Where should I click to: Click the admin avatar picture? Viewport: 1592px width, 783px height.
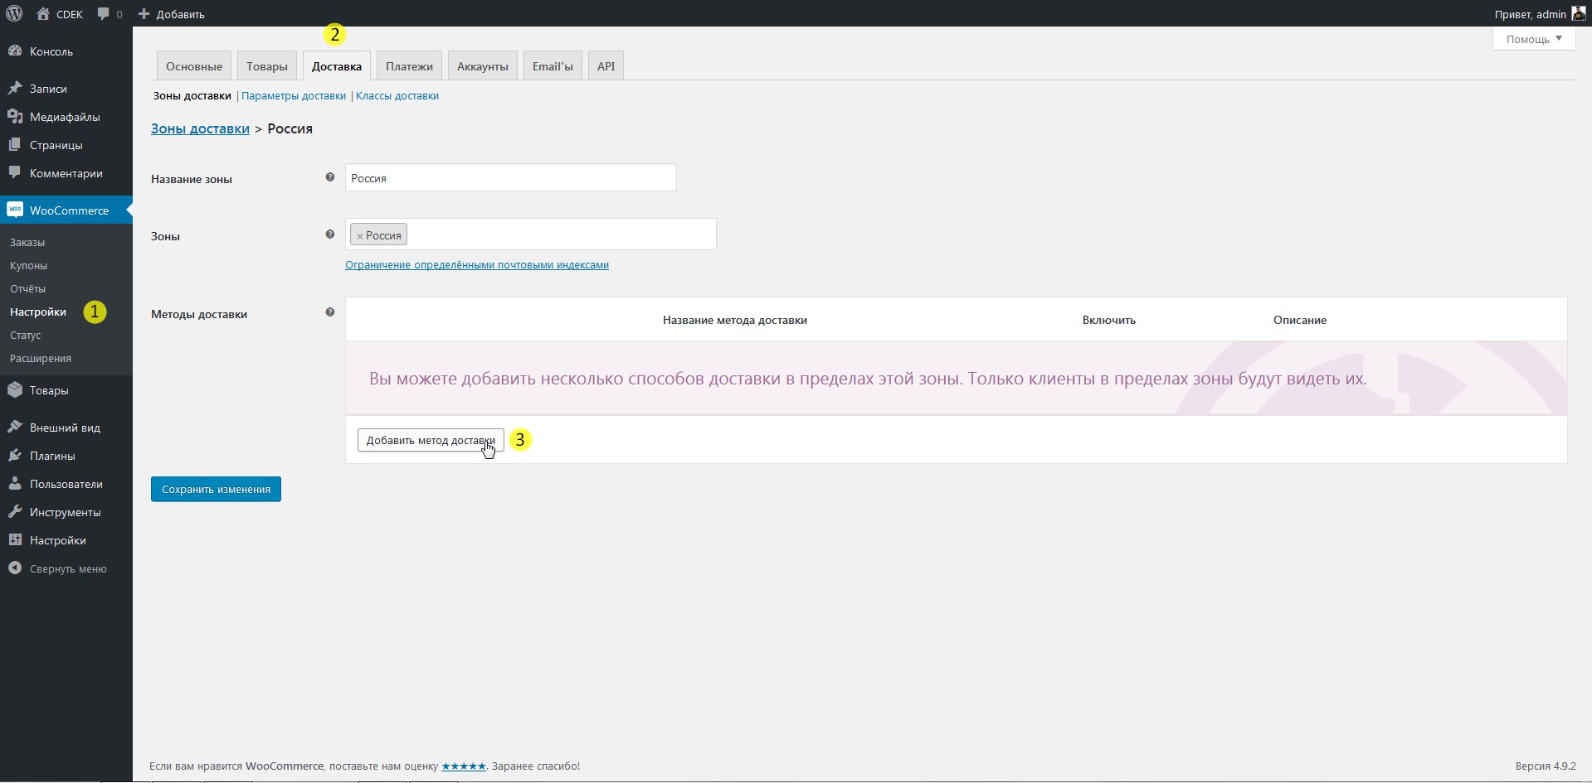[1579, 13]
